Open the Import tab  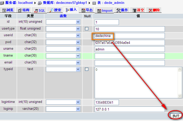tap(105, 11)
